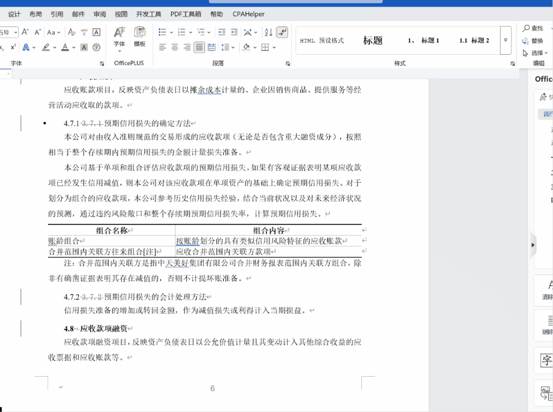The width and height of the screenshot is (553, 412).
Task: Apply the 标题 1 style
Action: tap(423, 40)
